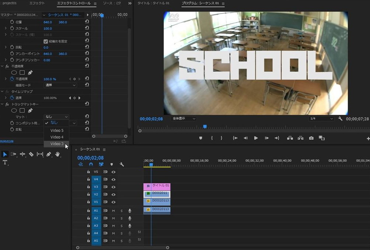This screenshot has height=250, width=370.
Task: Toggle V3 track output eye
Action: [113, 187]
